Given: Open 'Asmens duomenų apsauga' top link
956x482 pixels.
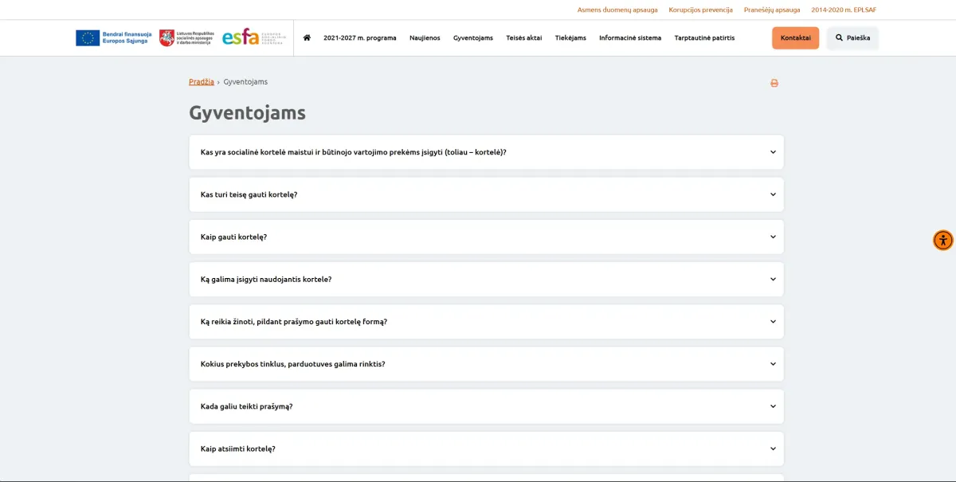Looking at the screenshot, I should coord(617,10).
